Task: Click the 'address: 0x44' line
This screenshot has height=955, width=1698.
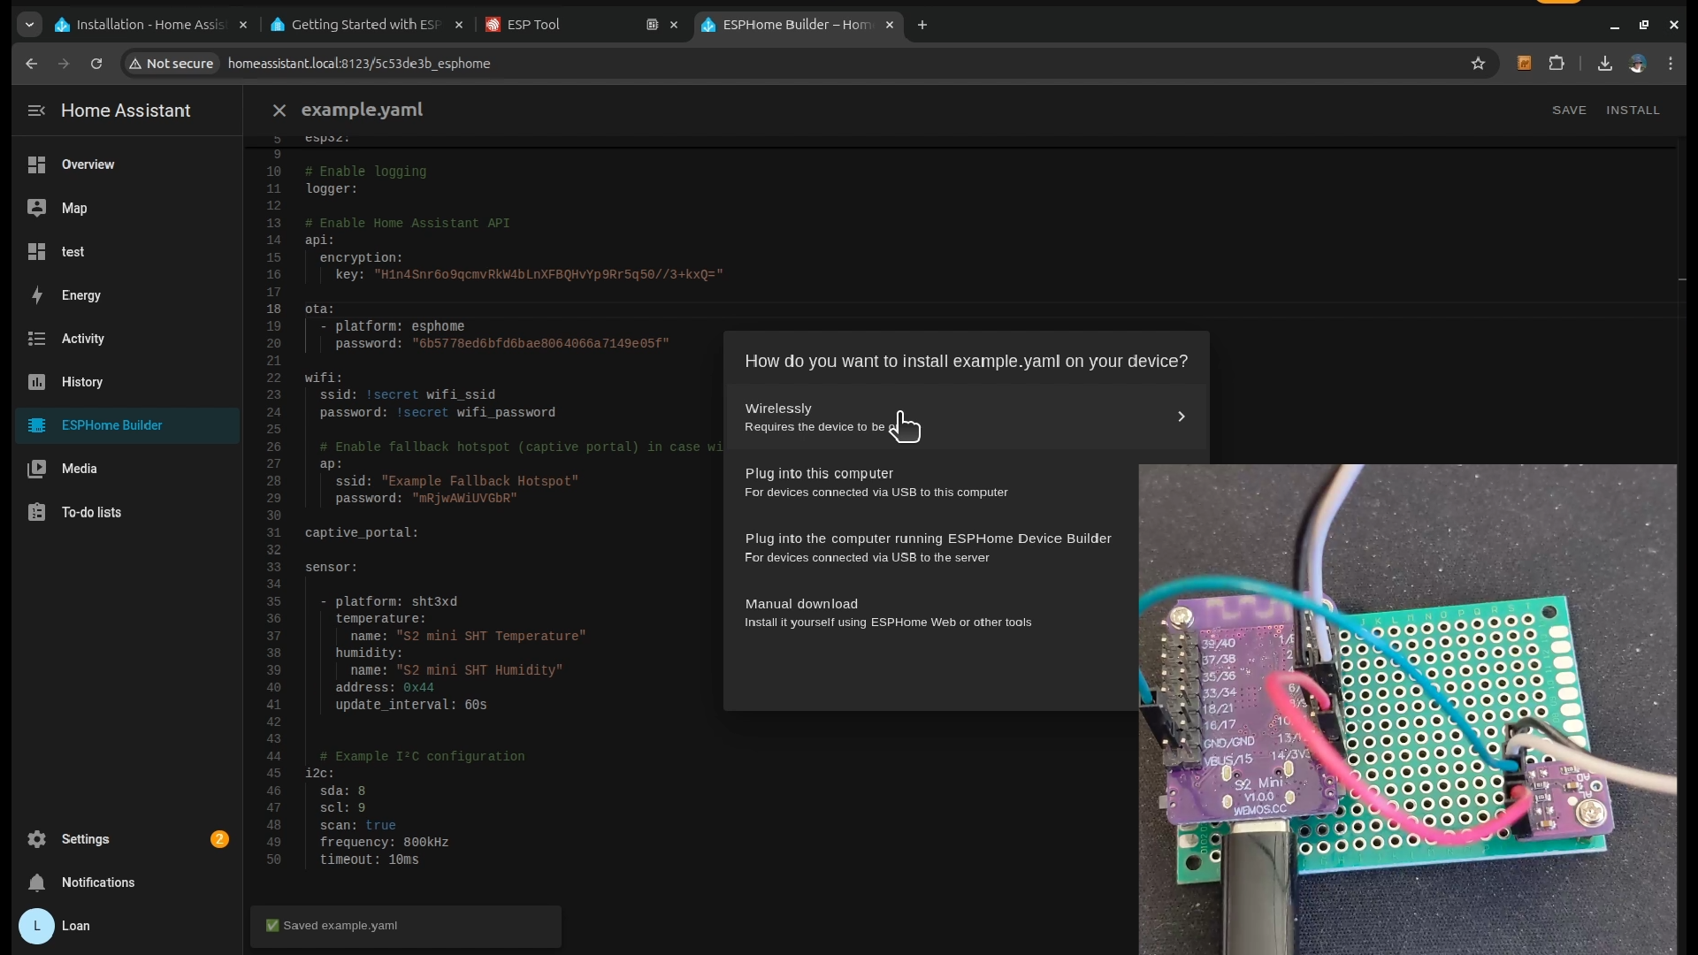Action: pyautogui.click(x=385, y=688)
